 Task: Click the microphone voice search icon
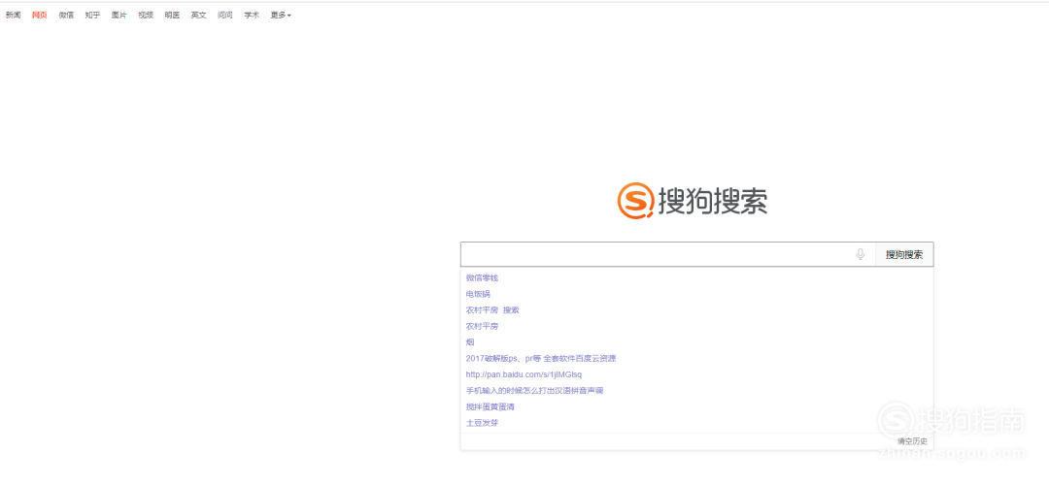860,254
